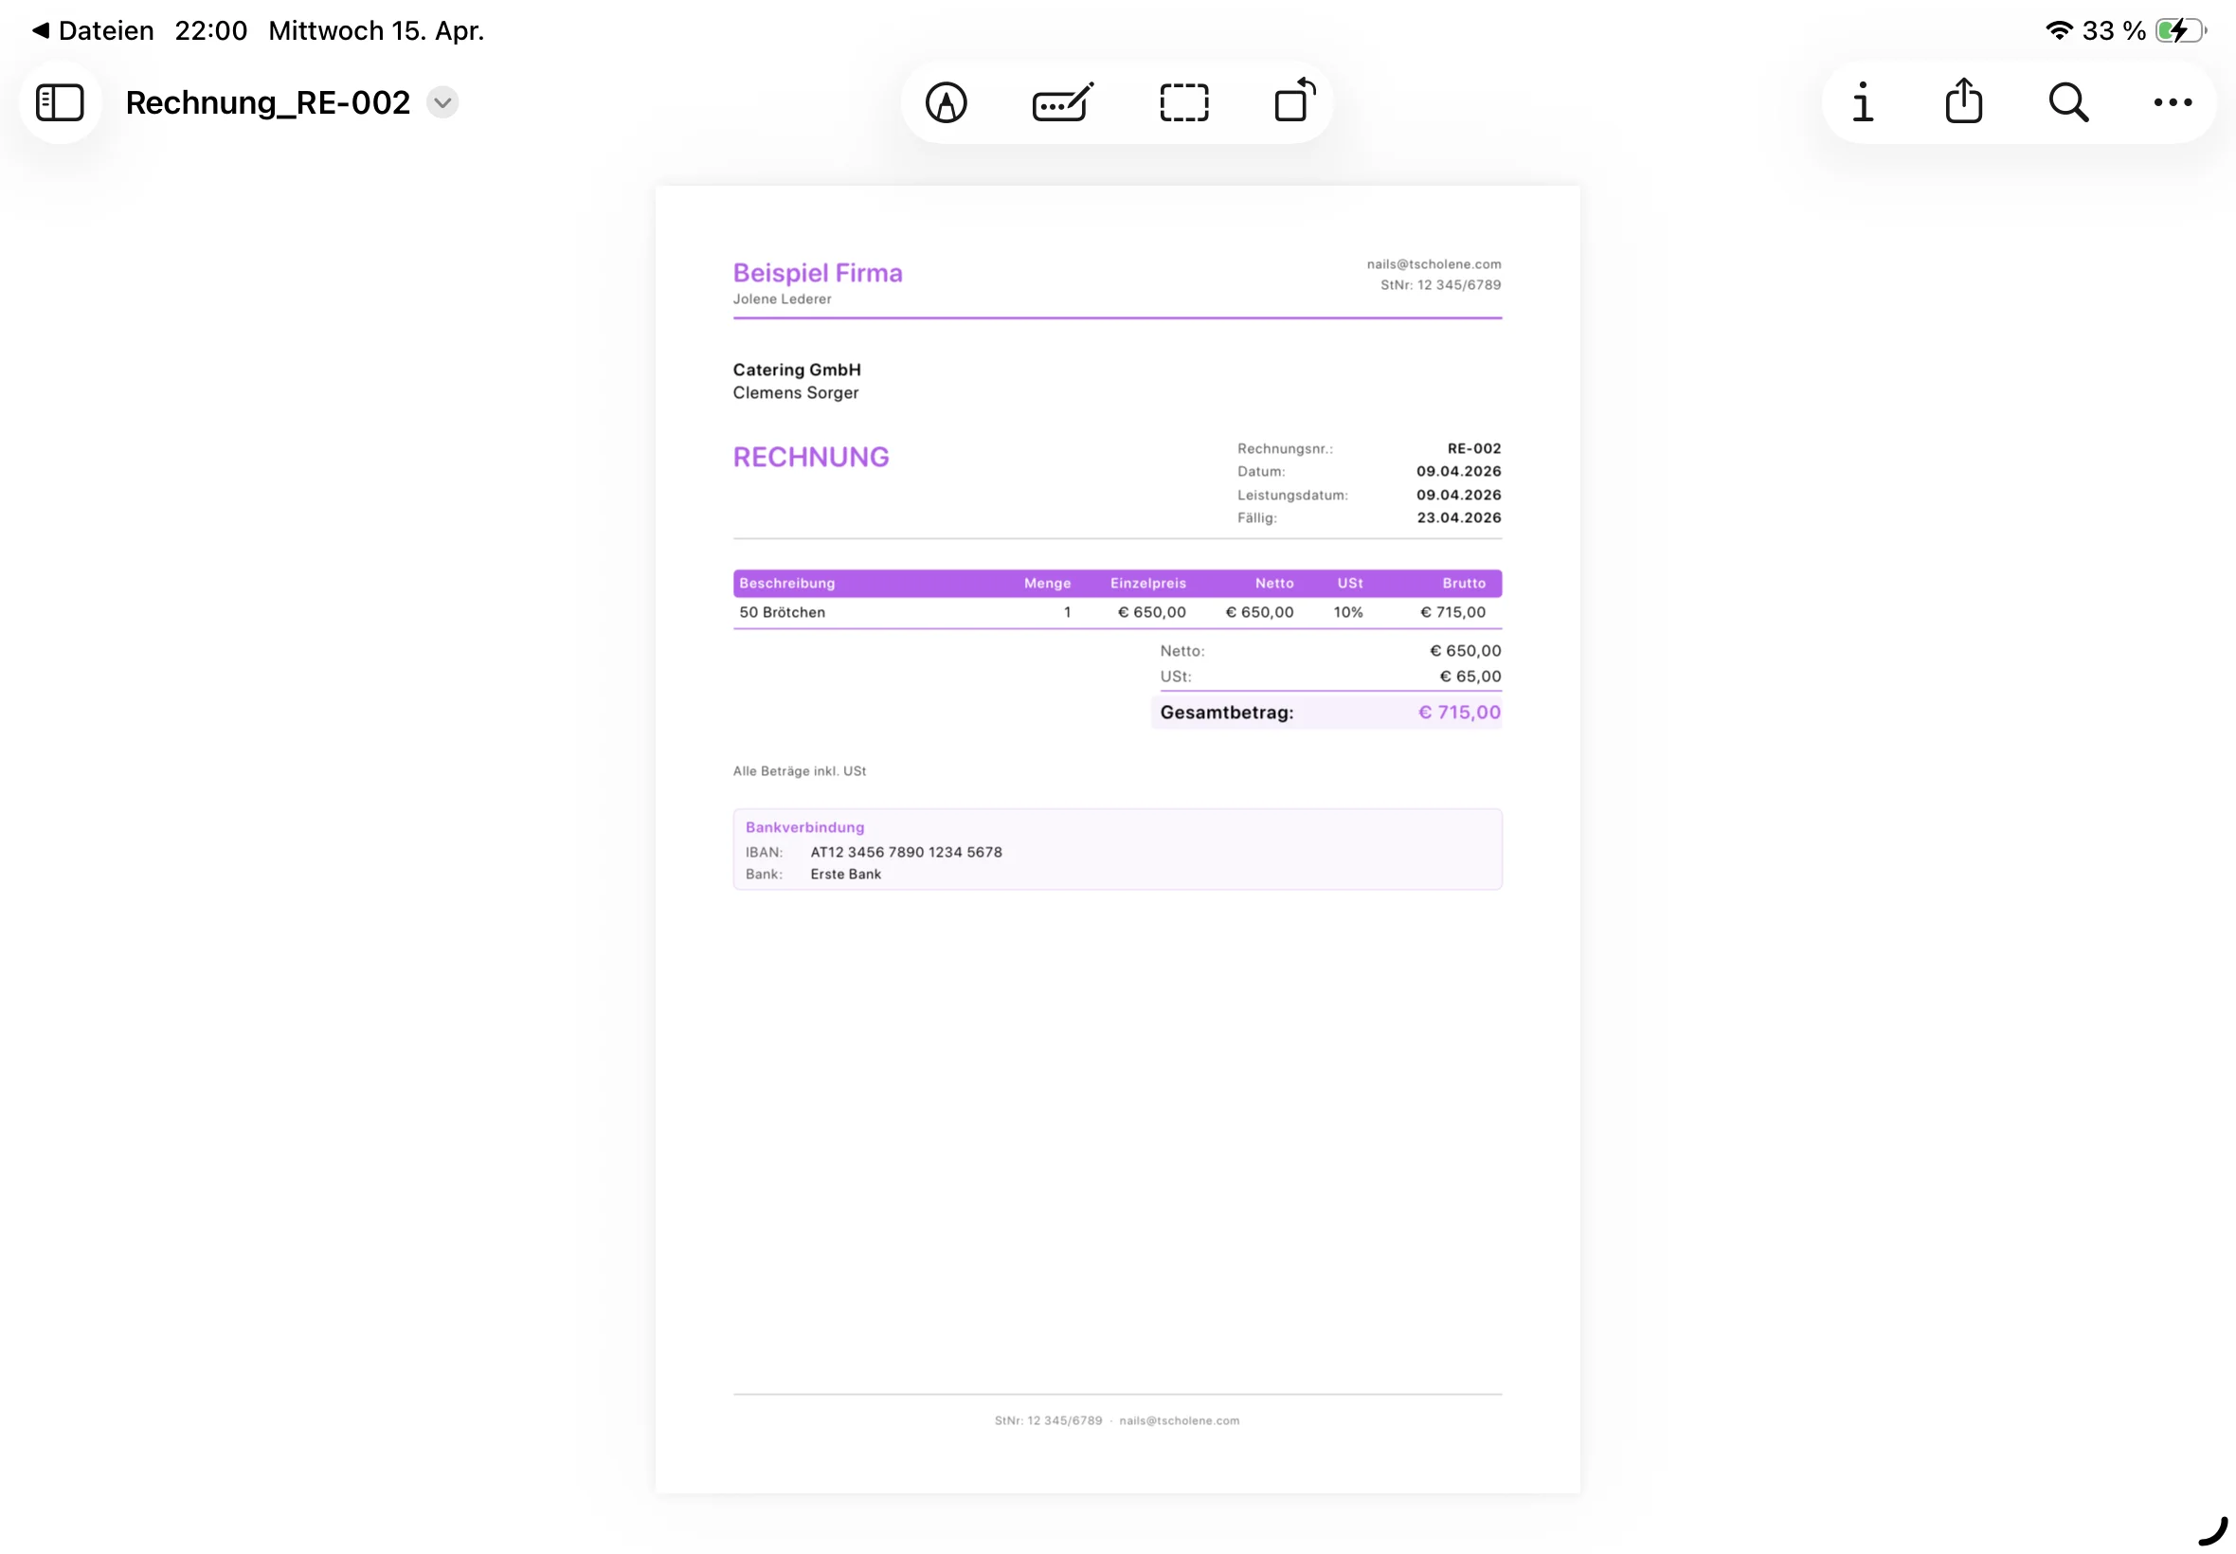This screenshot has height=1554, width=2236.
Task: Show document info
Action: 1862,101
